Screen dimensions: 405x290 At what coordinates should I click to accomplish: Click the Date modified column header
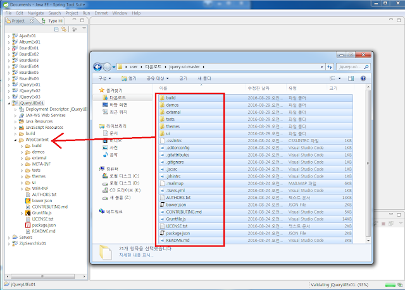[259, 88]
